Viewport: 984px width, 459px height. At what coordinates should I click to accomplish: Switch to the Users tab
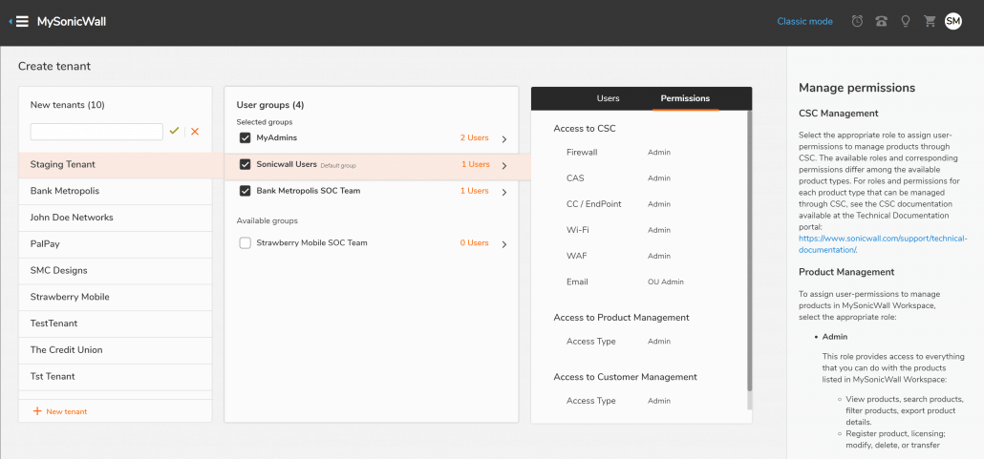coord(608,98)
